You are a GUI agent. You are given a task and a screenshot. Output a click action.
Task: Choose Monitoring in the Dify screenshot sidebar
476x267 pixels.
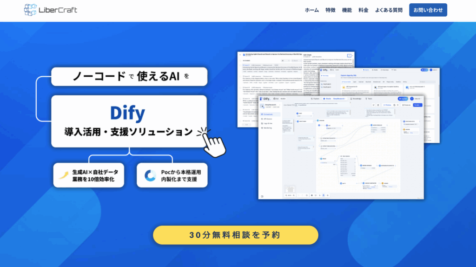point(268,127)
